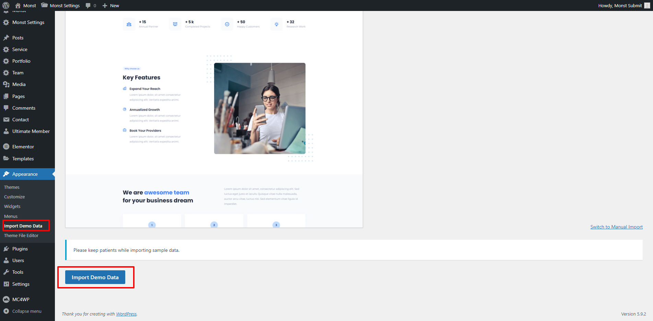The width and height of the screenshot is (653, 321).
Task: Select Themes under Appearance
Action: pyautogui.click(x=12, y=187)
